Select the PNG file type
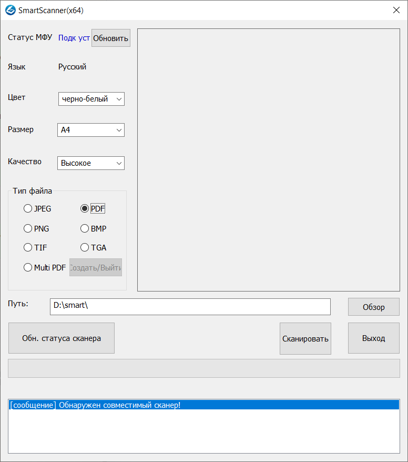Viewport: 408px width, 462px height. point(36,229)
